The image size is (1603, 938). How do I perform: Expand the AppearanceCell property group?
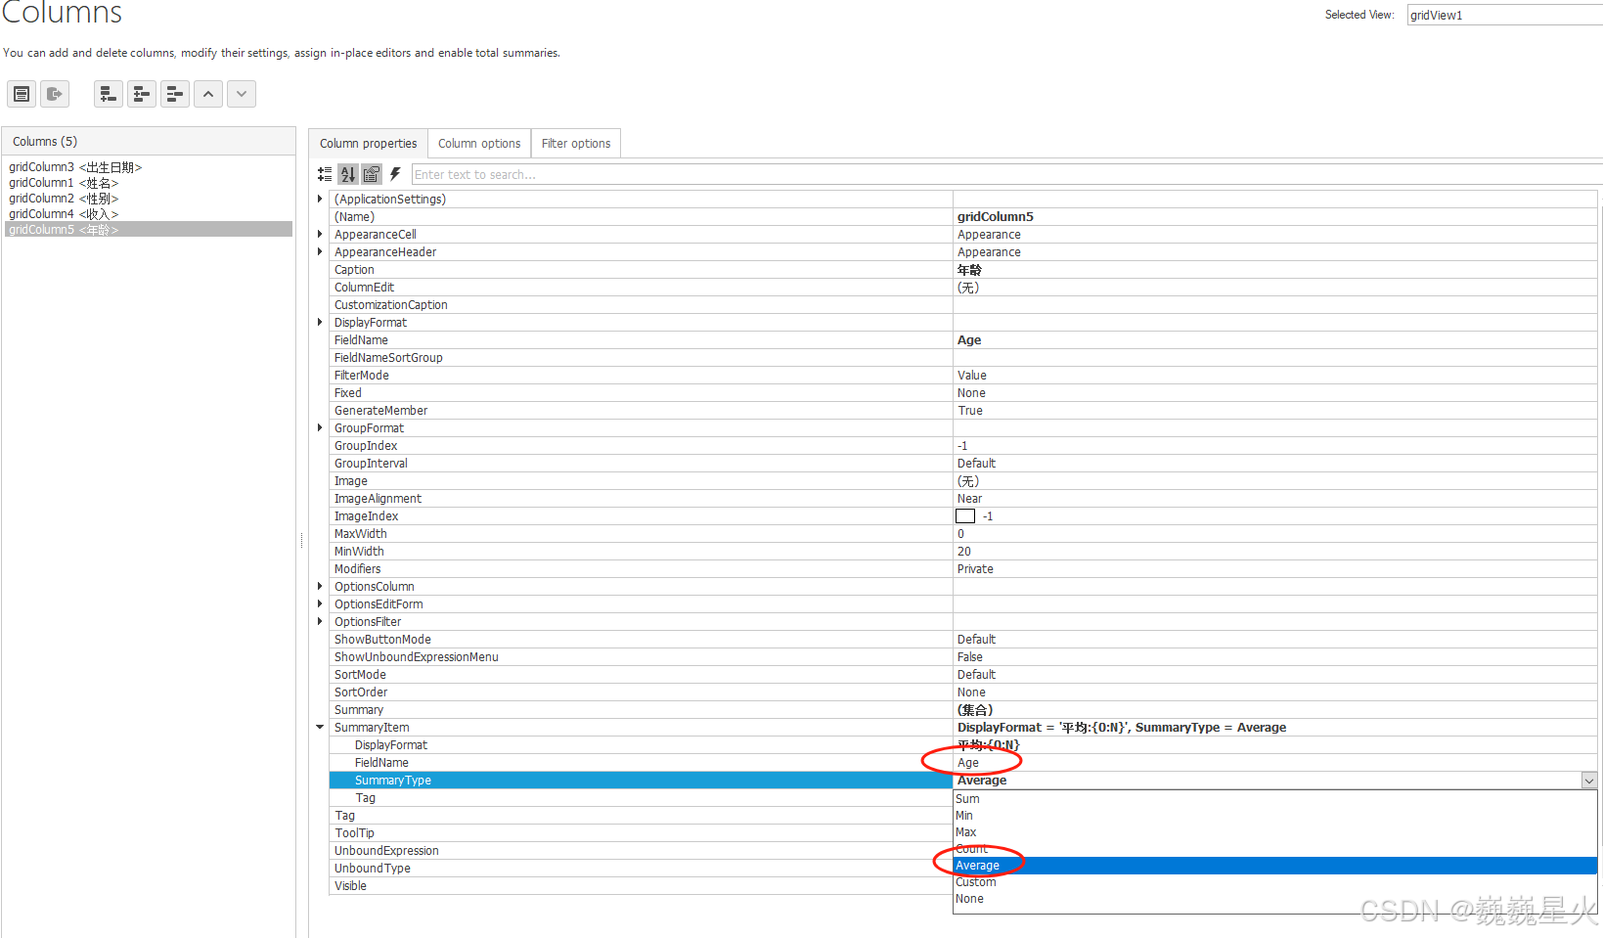coord(319,234)
